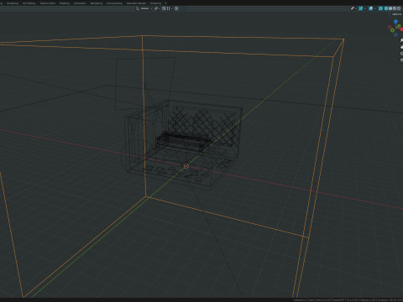
Task: Click negative Y axis gizmo circle
Action: coord(392,30)
